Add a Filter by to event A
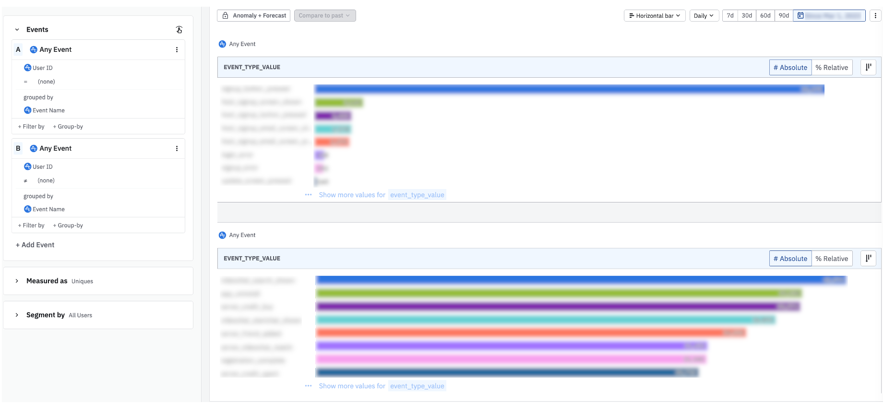The height and width of the screenshot is (404, 884). (31, 127)
